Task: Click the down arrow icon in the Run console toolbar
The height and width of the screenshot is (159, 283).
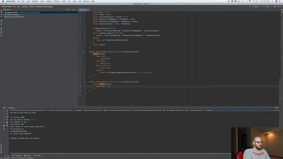Action: (7, 114)
